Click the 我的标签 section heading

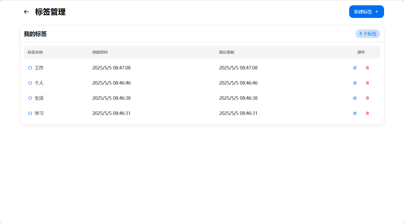(x=35, y=34)
